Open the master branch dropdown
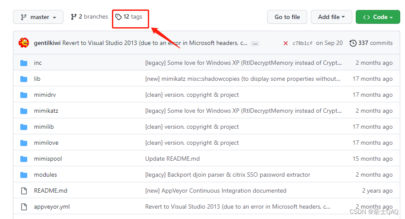The image size is (405, 219). point(38,17)
